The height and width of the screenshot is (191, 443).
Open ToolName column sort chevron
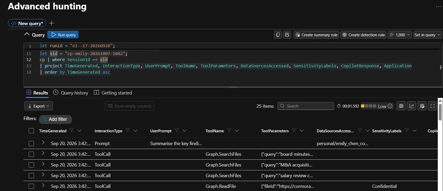pos(237,131)
